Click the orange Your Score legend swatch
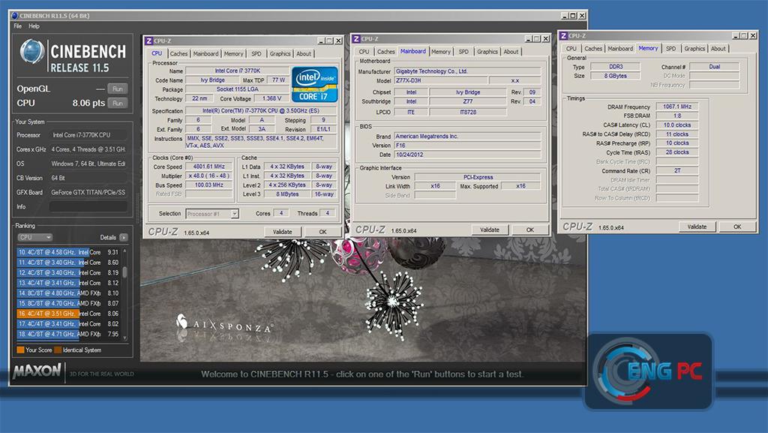Screen dimensions: 768x433 point(20,350)
